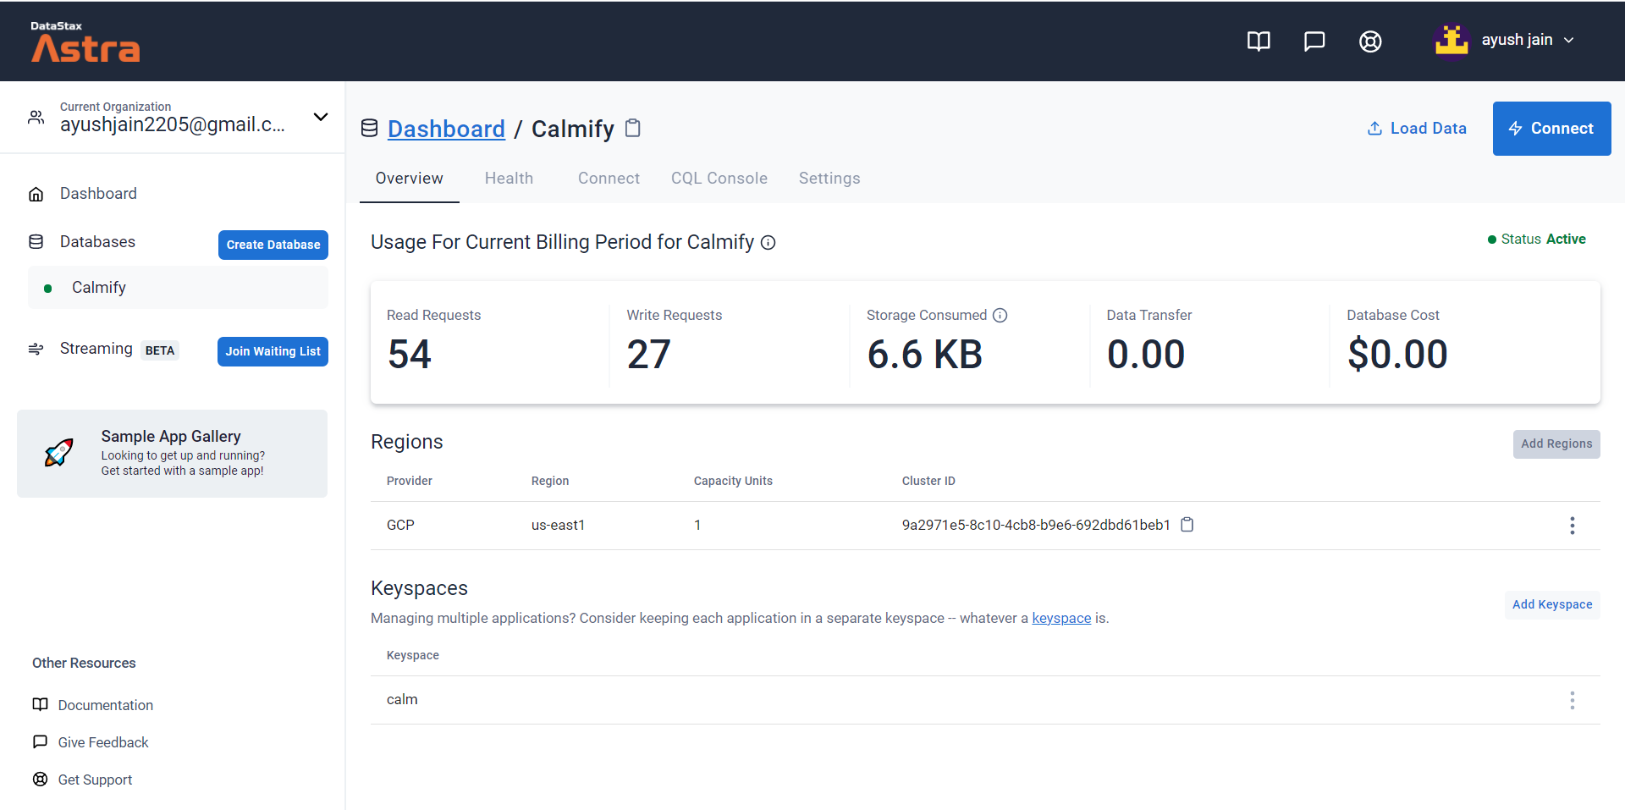
Task: Click the Dashboard home icon in sidebar
Action: (36, 194)
